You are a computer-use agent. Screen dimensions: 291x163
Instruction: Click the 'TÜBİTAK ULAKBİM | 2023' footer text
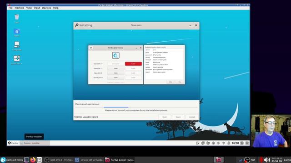[86, 117]
